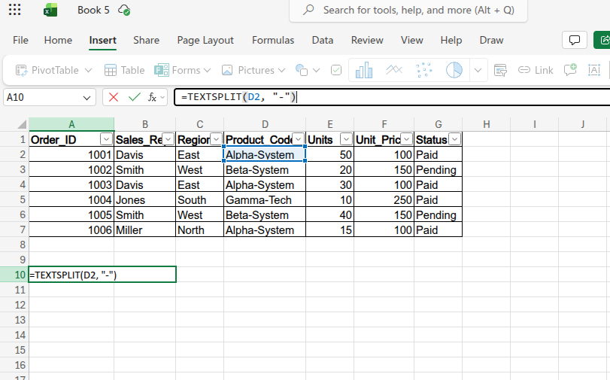Click the Excel logo icon
The image size is (610, 380).
[x=50, y=11]
